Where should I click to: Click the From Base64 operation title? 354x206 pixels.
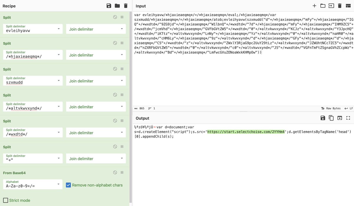point(14,173)
